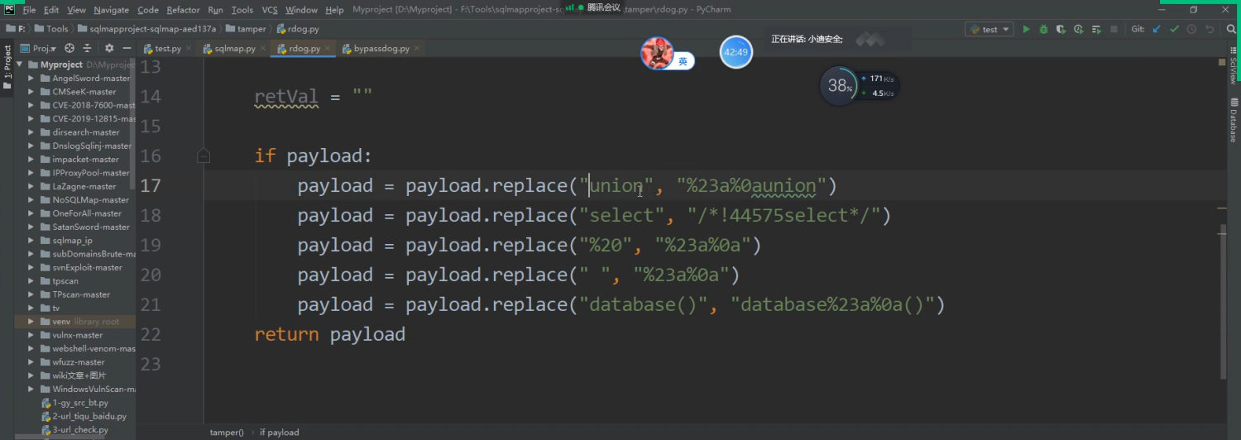Expand the venv library root folder

point(31,321)
